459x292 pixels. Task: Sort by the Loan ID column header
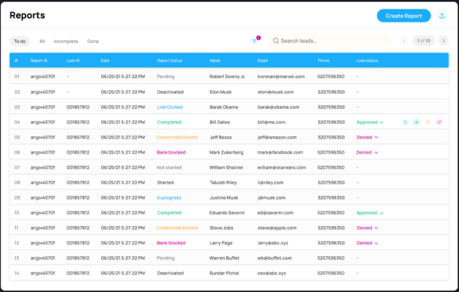(x=73, y=60)
